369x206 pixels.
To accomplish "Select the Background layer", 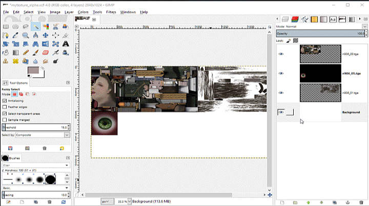I will [351, 112].
